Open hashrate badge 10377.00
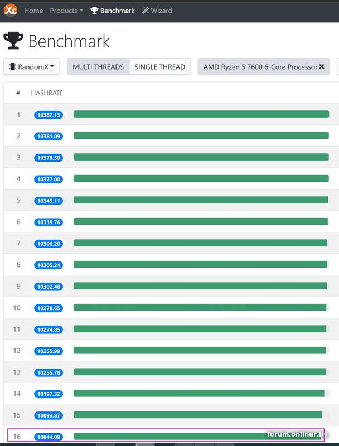The height and width of the screenshot is (446, 339). tap(49, 179)
